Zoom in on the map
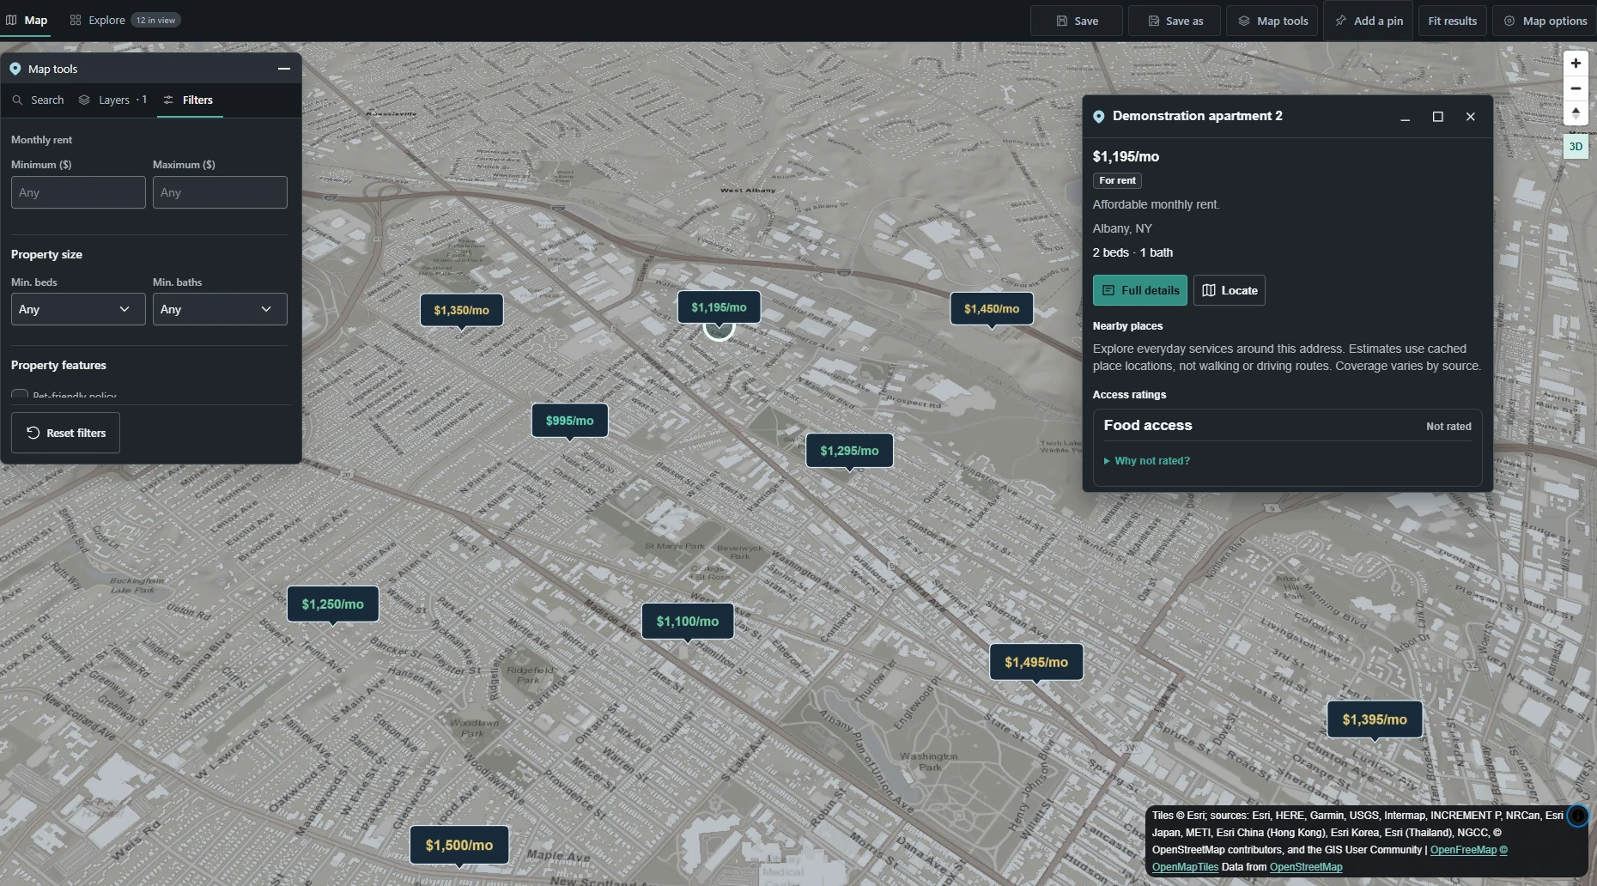Screen dimensions: 1597x886 [1576, 64]
